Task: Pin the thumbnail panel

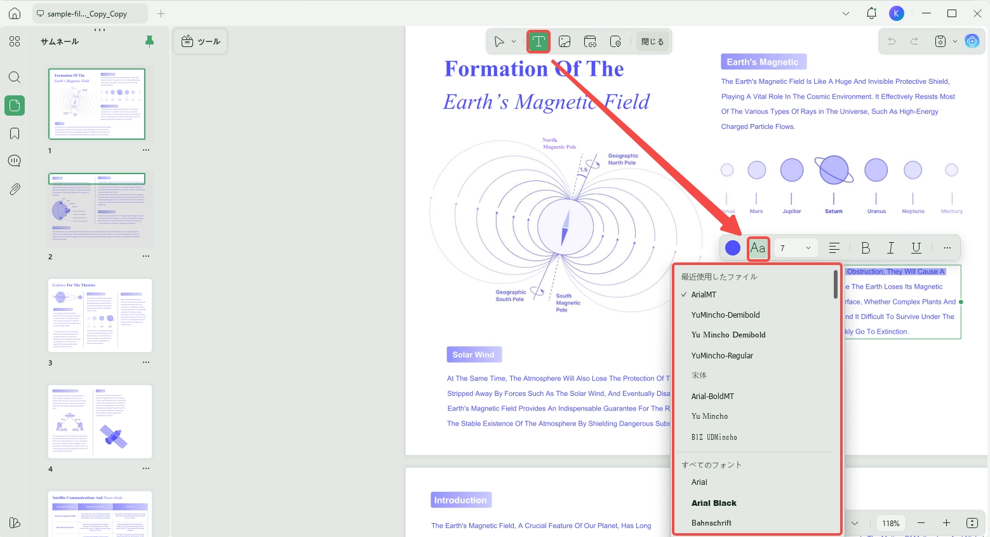Action: (149, 41)
